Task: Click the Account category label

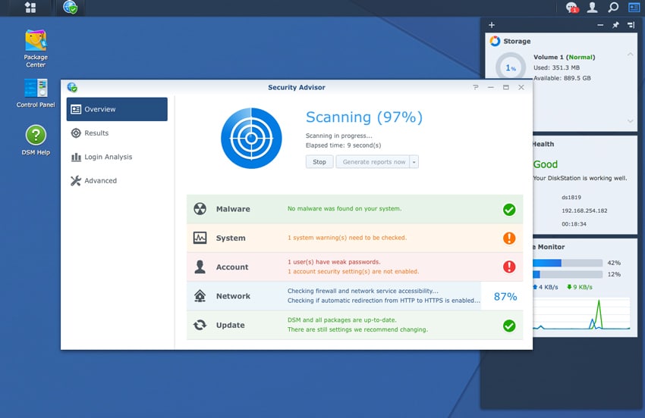Action: (232, 267)
